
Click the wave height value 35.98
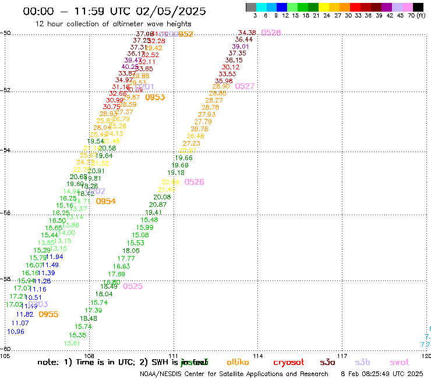[x=224, y=81]
